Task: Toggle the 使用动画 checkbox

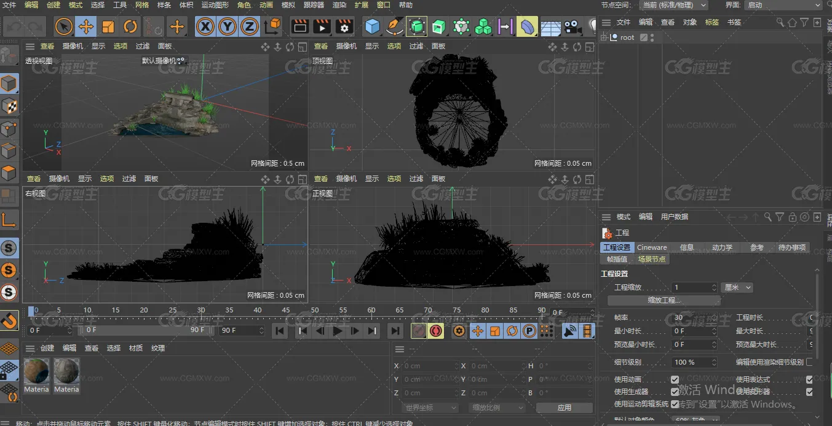Action: tap(675, 379)
